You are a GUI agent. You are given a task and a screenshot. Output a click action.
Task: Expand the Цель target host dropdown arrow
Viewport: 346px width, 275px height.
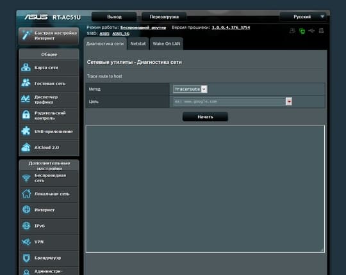[289, 102]
